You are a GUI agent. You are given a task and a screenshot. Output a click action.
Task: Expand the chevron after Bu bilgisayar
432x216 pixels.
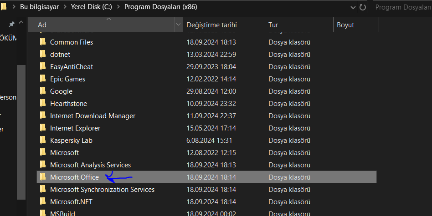(64, 7)
